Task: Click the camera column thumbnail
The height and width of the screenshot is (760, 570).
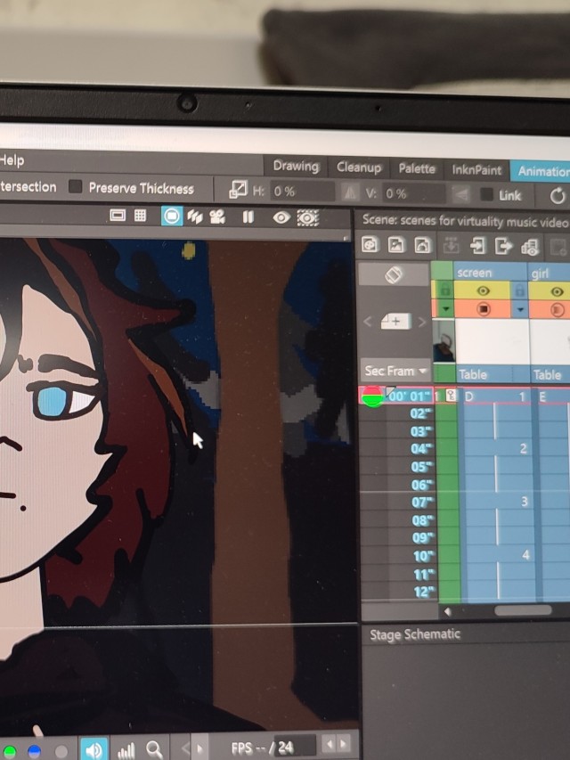Action: point(444,340)
